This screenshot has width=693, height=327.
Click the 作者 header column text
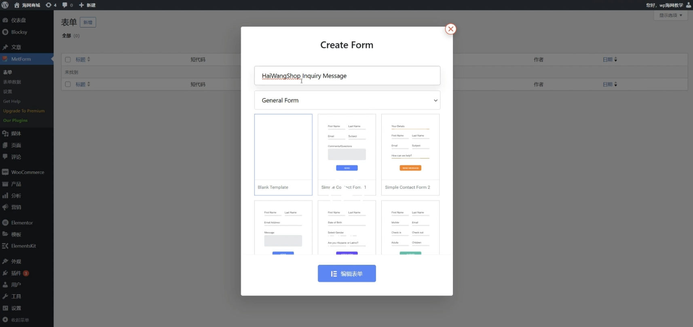[539, 60]
